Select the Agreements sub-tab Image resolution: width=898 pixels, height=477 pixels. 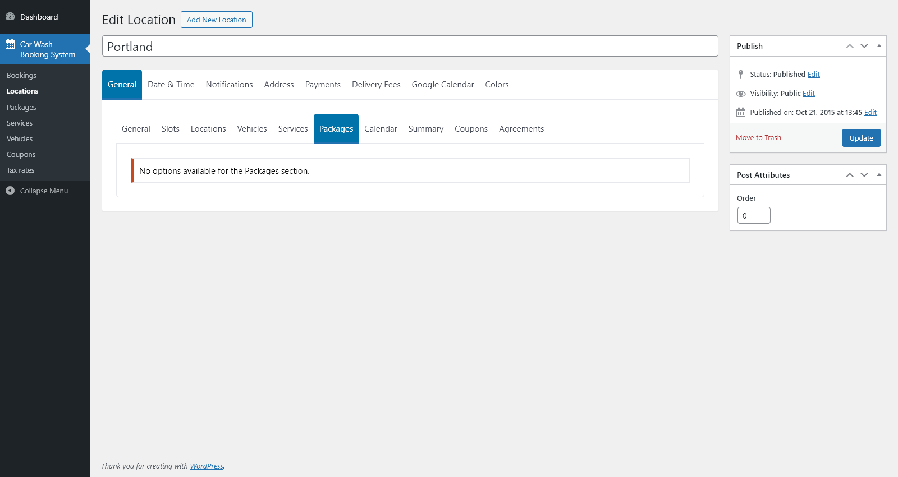point(521,129)
